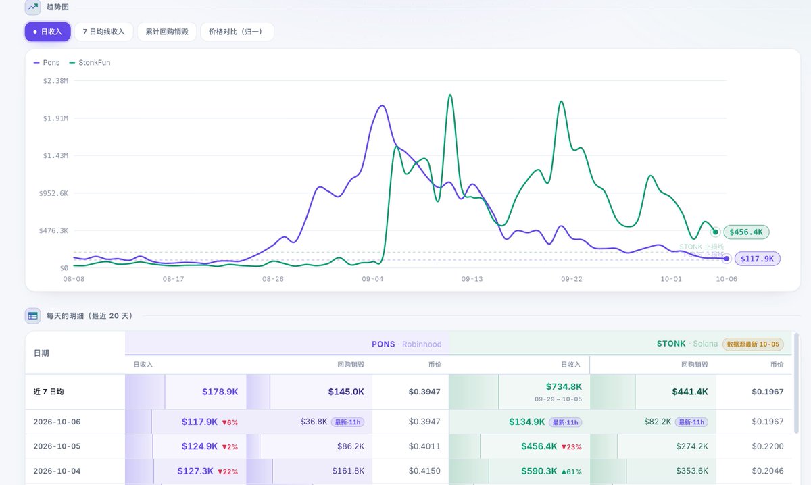Image resolution: width=811 pixels, height=485 pixels.
Task: Select the 2026-10-06 date row label
Action: [57, 422]
